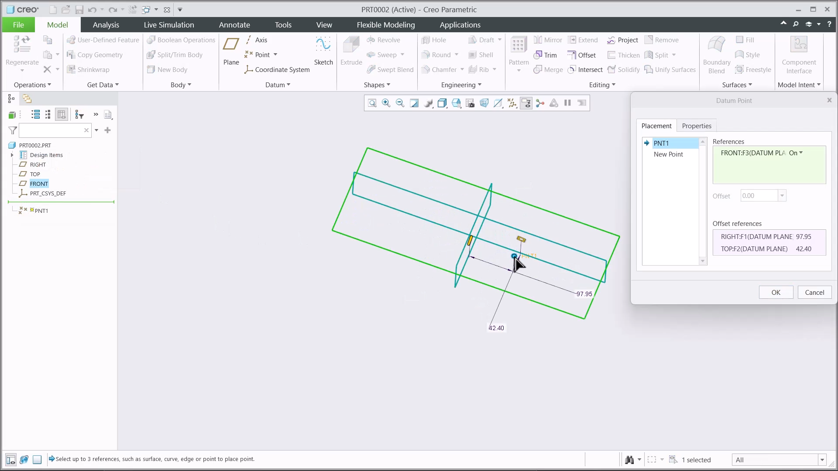The width and height of the screenshot is (838, 471).
Task: Click the Offset tool
Action: [x=581, y=55]
